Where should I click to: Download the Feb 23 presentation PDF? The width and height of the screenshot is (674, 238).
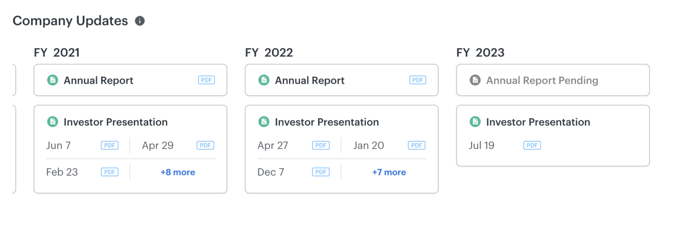(x=110, y=172)
